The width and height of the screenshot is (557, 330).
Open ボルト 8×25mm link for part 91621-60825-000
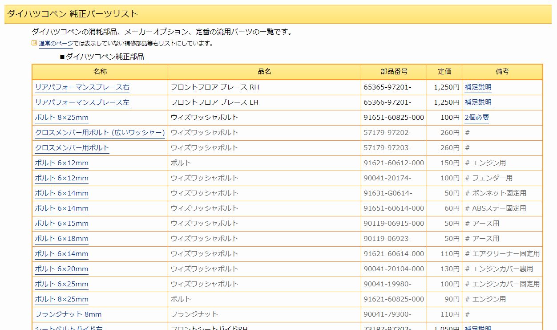click(61, 299)
